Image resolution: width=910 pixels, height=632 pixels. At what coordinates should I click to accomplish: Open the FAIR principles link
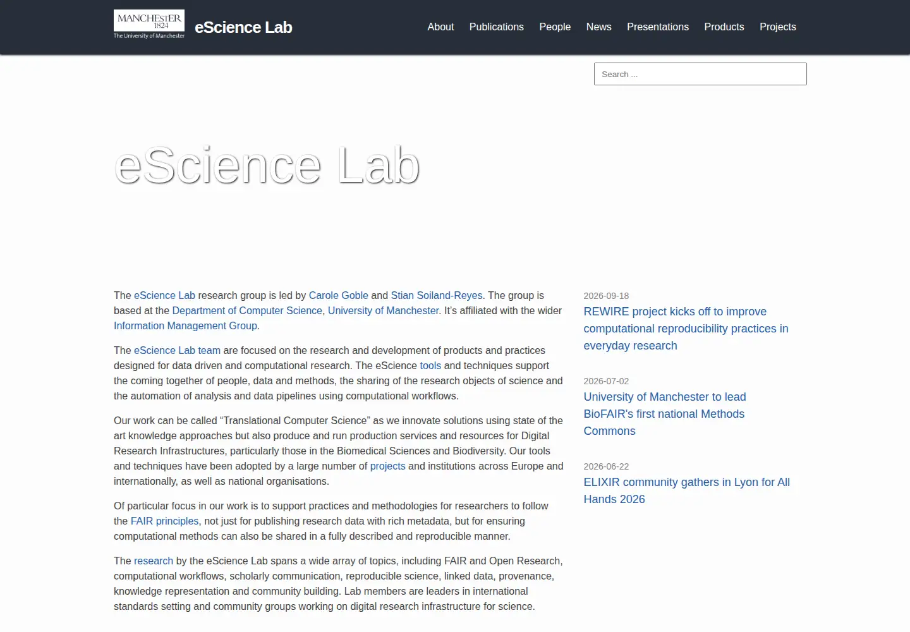tap(164, 521)
